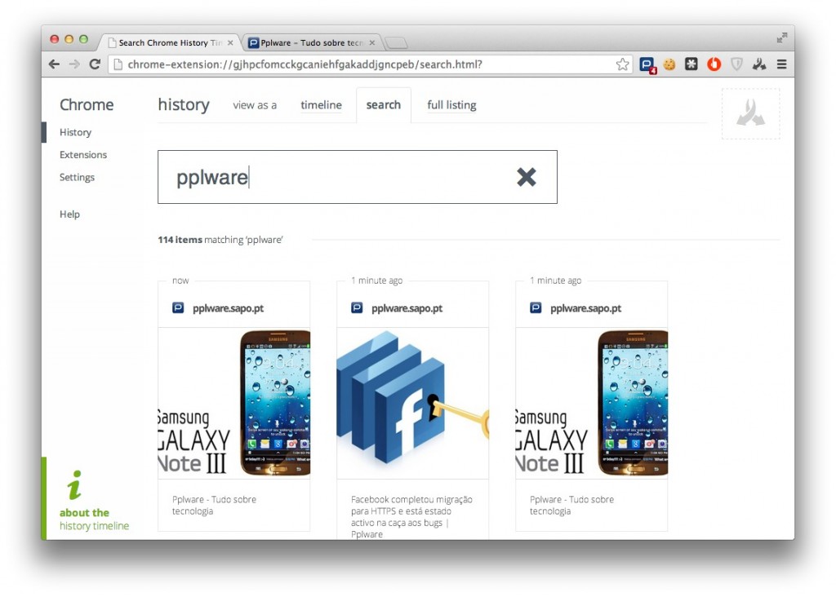Select the full listing view tab

click(451, 105)
